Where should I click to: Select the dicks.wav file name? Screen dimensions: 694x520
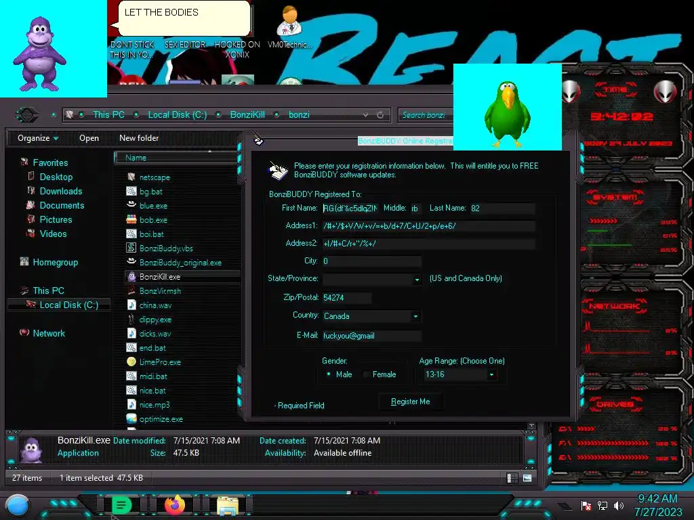pos(155,333)
